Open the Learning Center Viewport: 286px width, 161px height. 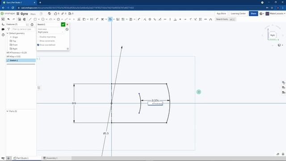tap(238, 14)
